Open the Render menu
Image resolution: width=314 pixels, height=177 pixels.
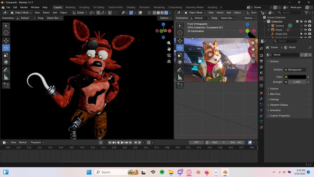pos(24,7)
